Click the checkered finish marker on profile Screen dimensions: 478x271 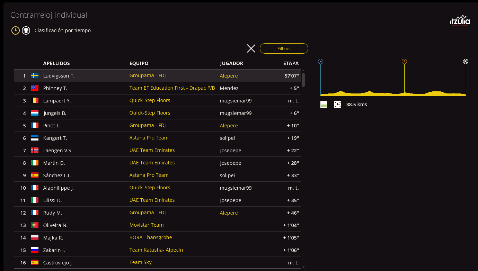(466, 61)
